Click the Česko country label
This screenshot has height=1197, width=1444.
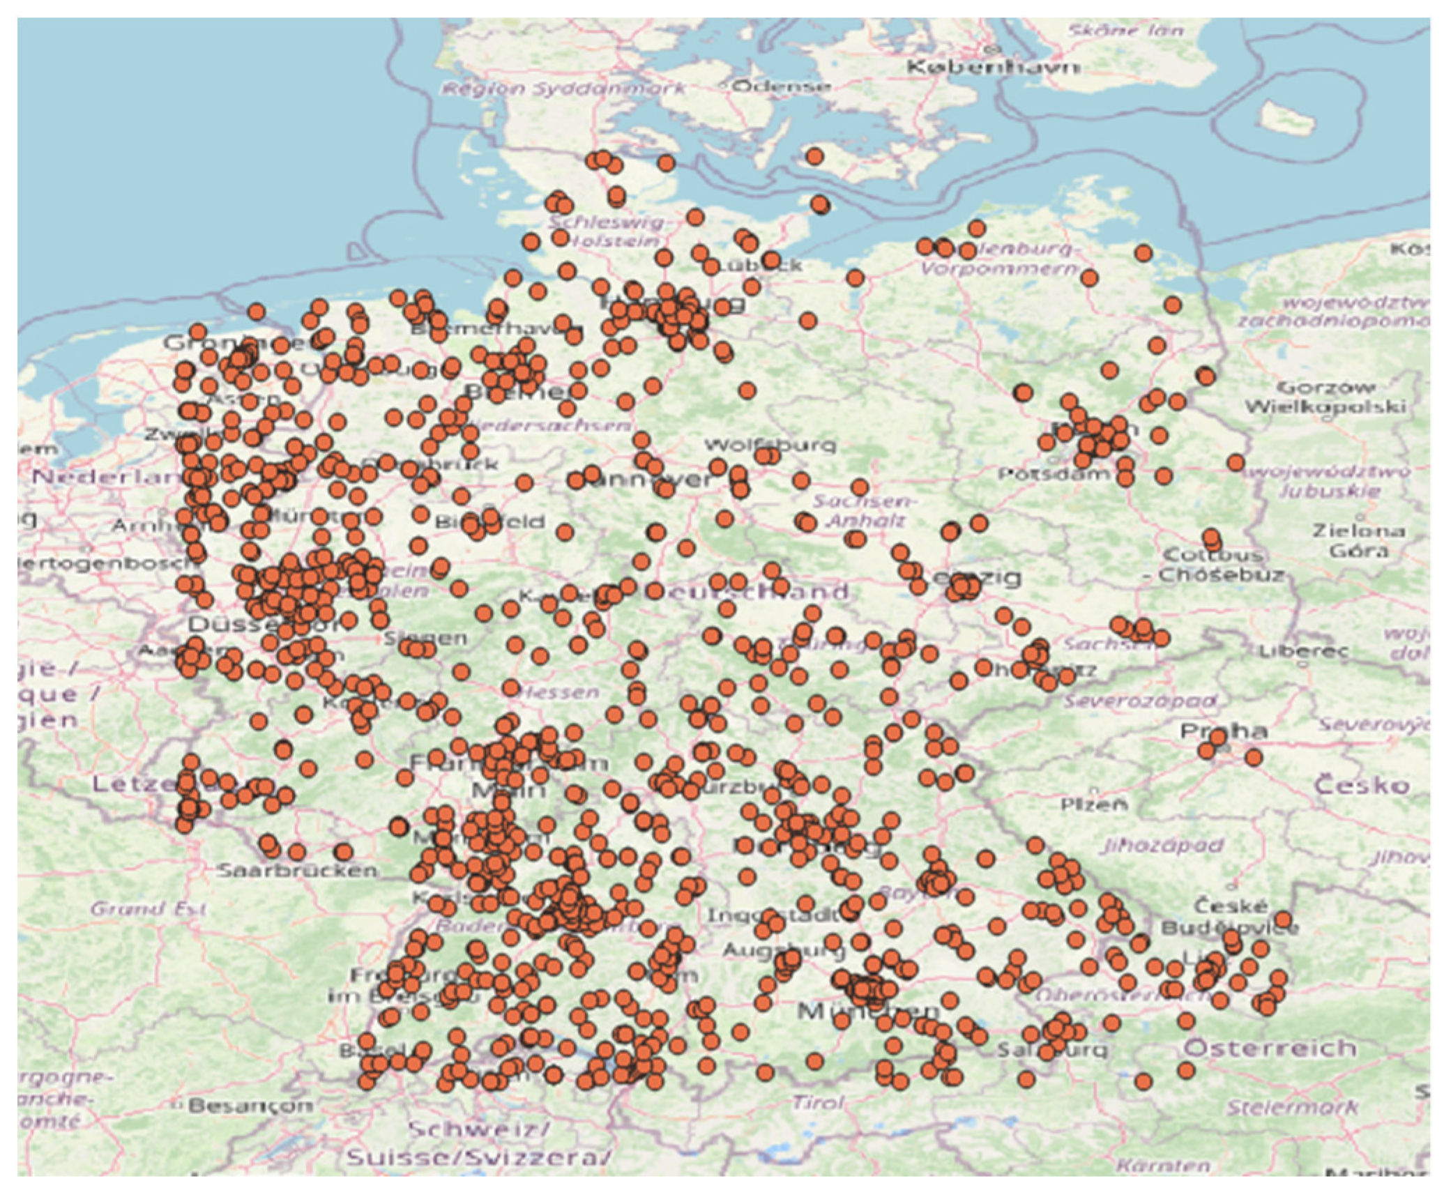(x=1361, y=786)
